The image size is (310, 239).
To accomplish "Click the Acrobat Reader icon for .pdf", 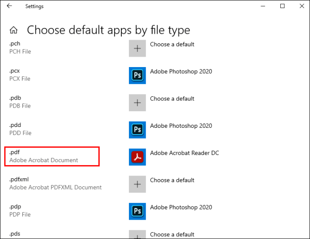I will pos(137,157).
